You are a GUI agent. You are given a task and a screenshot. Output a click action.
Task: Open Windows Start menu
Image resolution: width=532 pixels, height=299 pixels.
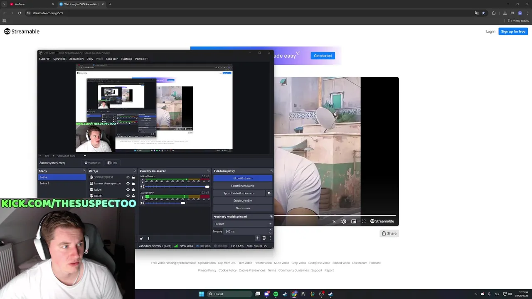(202, 294)
